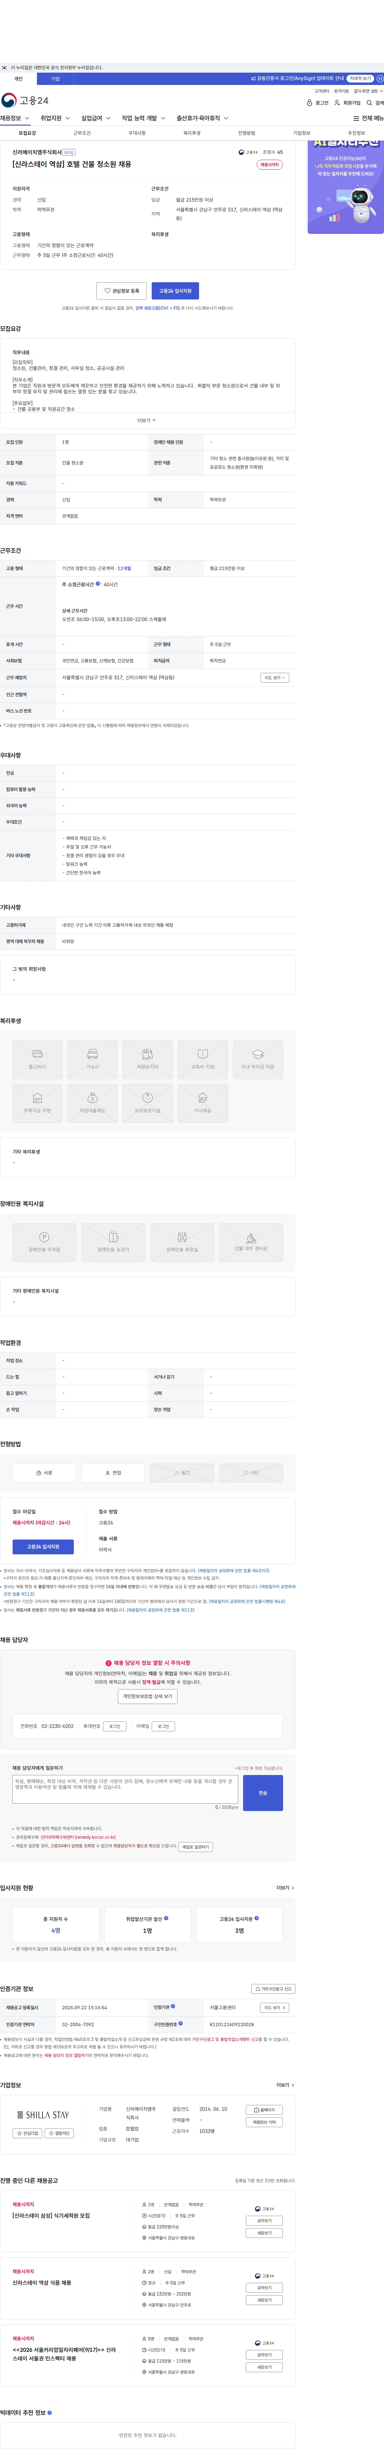Open [신라스테이 삼성] 식기세척원 모집 posting
The width and height of the screenshot is (384, 2462).
(x=51, y=2215)
